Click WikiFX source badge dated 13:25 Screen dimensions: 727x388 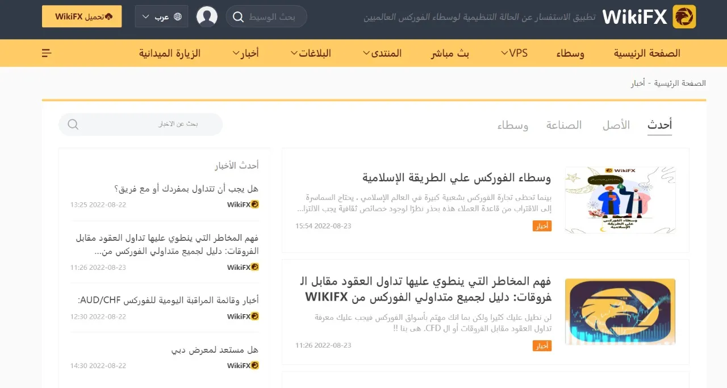coord(243,205)
